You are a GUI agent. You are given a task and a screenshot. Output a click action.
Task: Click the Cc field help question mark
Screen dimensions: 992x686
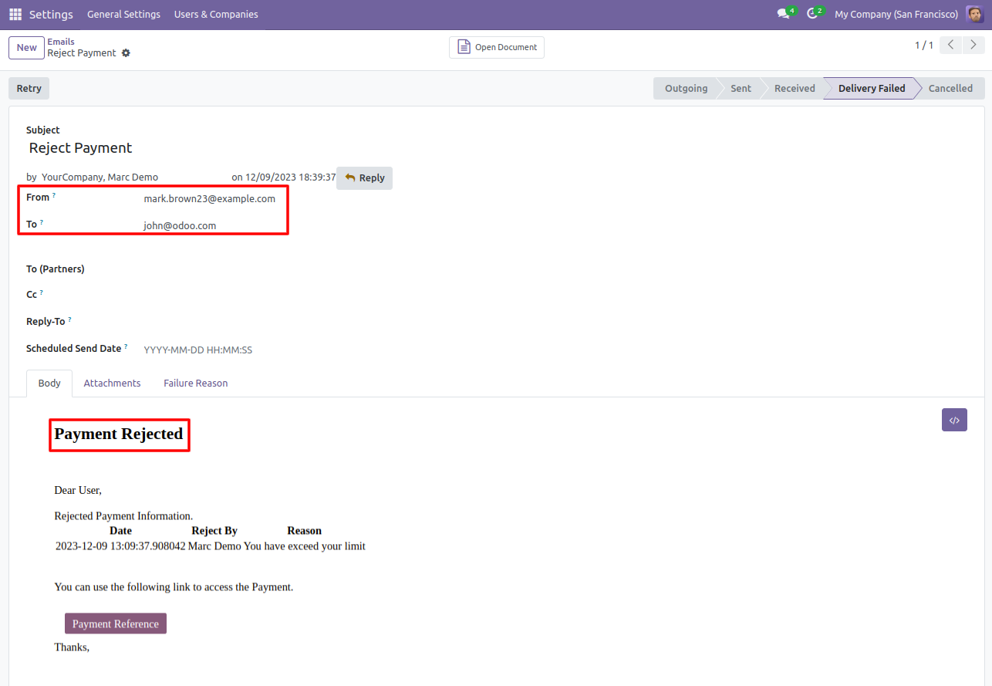click(42, 293)
